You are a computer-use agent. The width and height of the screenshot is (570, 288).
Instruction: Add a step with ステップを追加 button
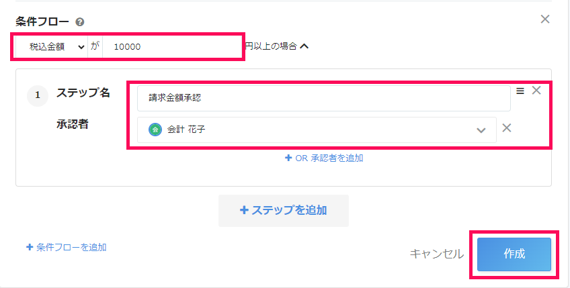[x=284, y=211]
